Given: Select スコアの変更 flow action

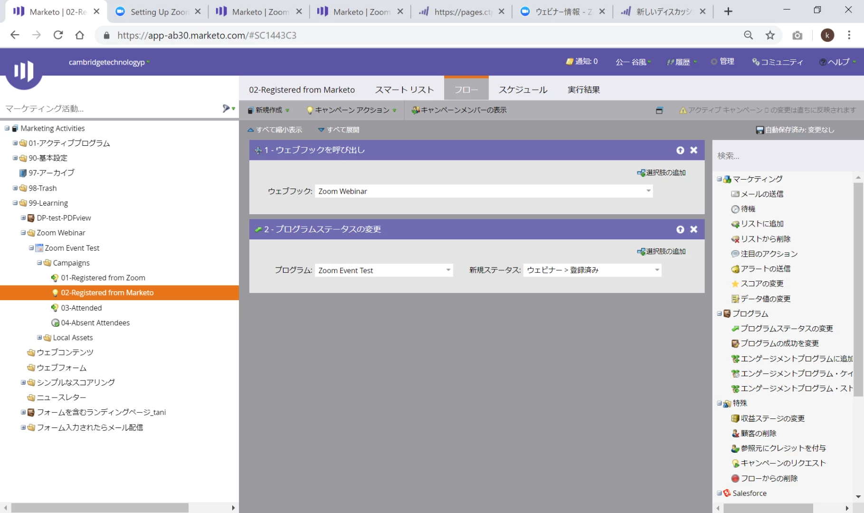Looking at the screenshot, I should pyautogui.click(x=757, y=284).
